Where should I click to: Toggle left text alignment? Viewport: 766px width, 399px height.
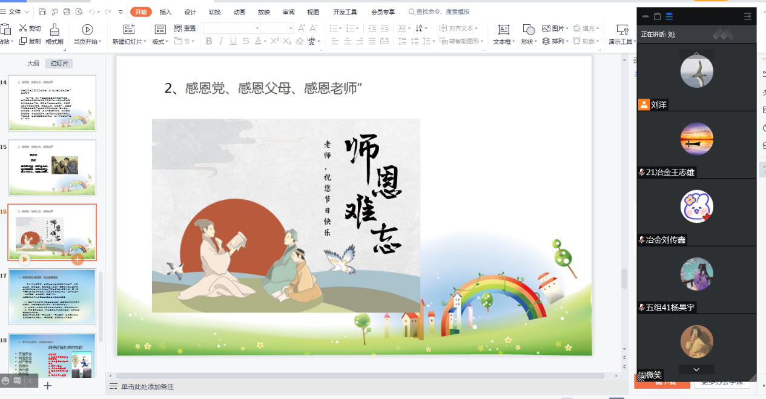pos(334,41)
